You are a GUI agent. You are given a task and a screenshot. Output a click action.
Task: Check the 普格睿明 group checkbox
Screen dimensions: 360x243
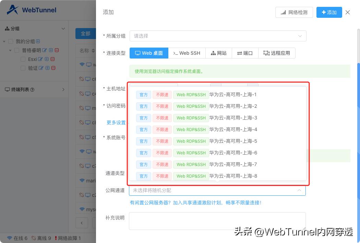click(16, 50)
